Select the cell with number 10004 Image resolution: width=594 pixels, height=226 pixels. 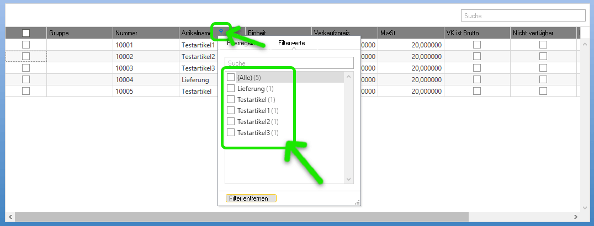(146, 79)
